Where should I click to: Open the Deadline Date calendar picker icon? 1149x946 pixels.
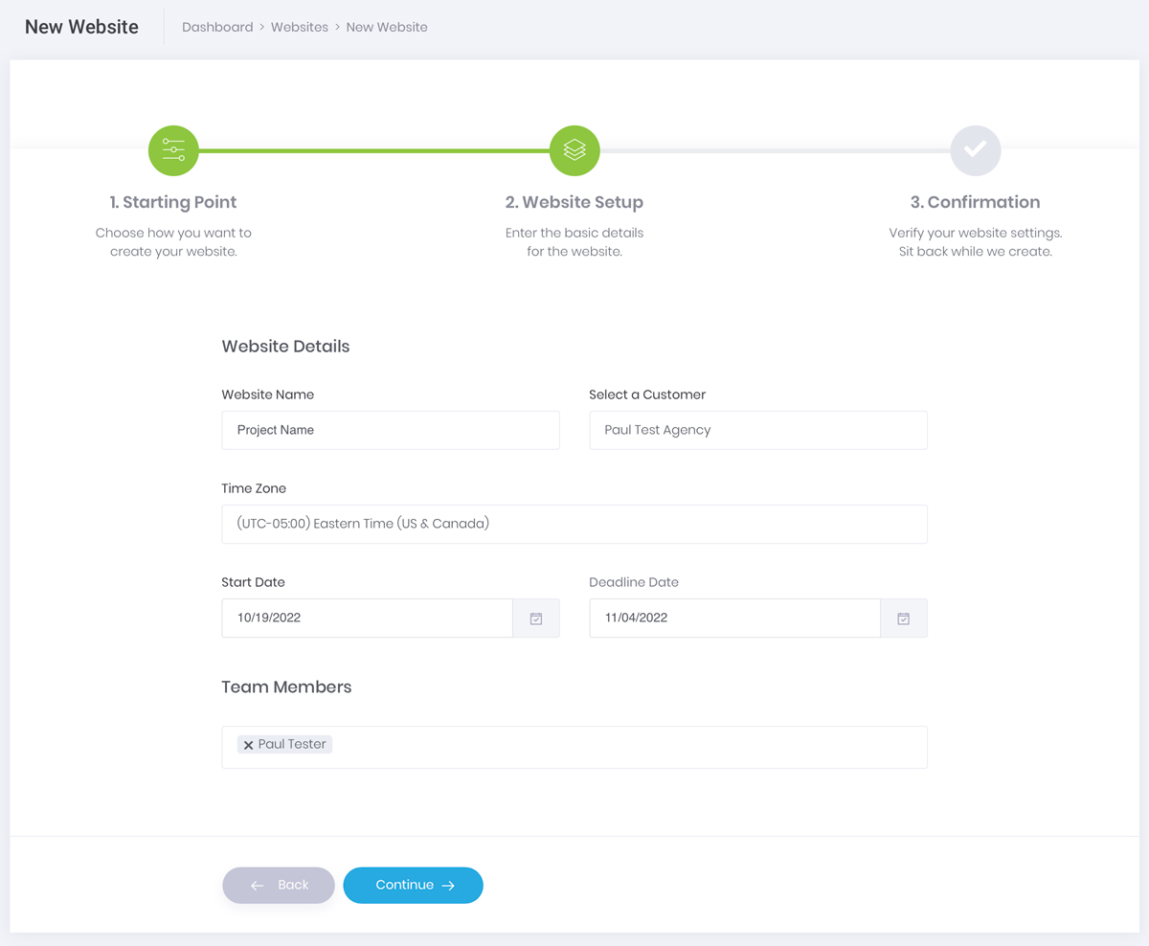(903, 619)
